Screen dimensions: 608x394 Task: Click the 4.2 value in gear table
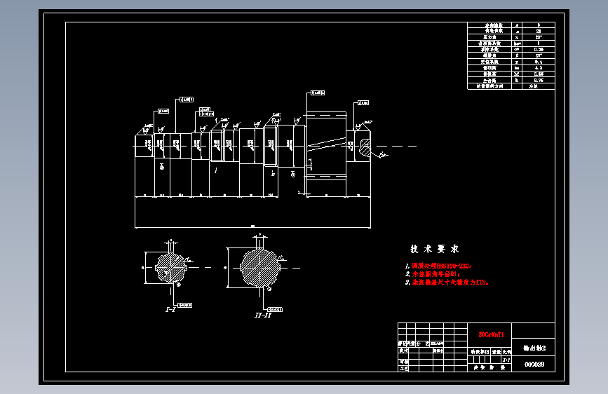[539, 68]
